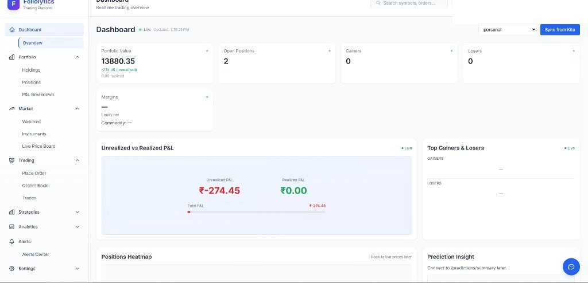
Task: Click the 'Updated: 7:51:21 PM' timestamp
Action: (171, 30)
